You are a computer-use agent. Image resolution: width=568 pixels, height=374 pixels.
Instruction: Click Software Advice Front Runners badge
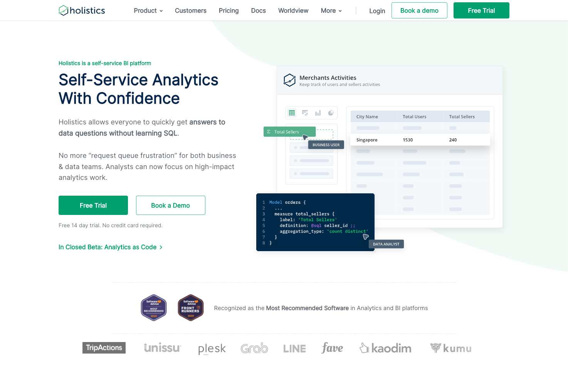click(191, 308)
